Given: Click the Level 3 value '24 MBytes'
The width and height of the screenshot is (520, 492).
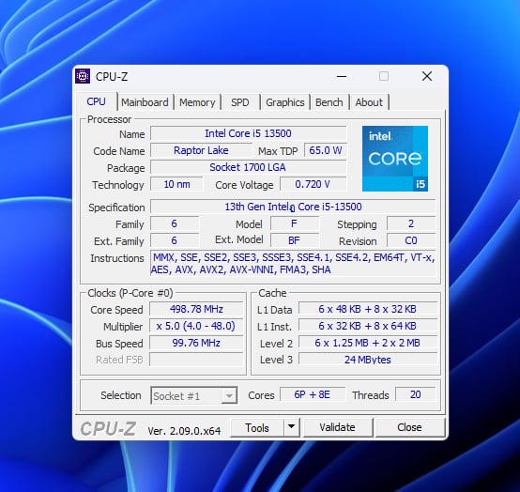Looking at the screenshot, I should point(367,360).
